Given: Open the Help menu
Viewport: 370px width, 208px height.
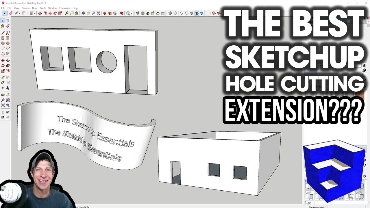Looking at the screenshot, I should tap(75, 8).
